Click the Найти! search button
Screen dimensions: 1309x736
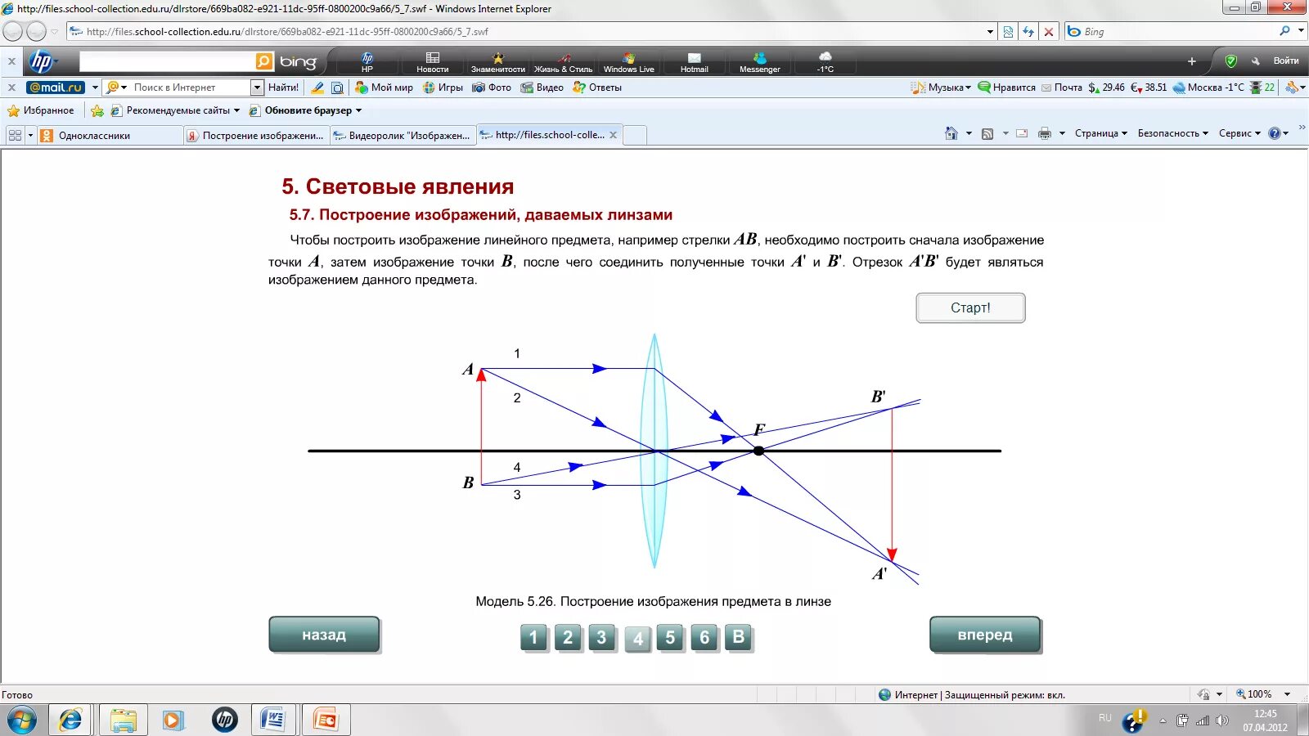click(283, 88)
